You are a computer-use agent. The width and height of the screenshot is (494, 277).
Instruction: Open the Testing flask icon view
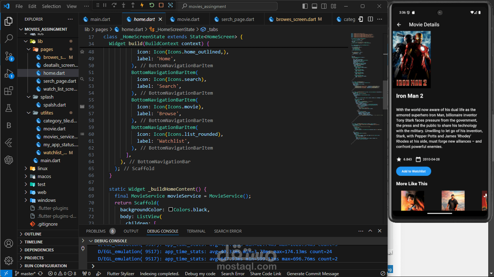click(9, 108)
